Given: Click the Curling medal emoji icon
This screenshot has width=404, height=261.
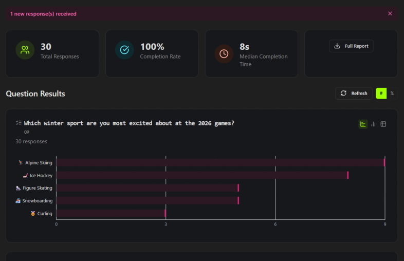Looking at the screenshot, I should (x=33, y=213).
